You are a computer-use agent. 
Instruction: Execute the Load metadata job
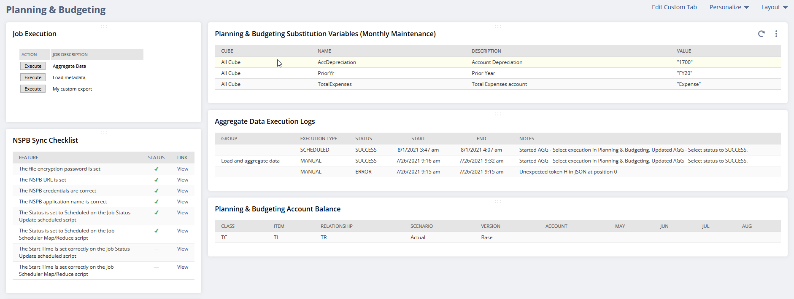pos(33,77)
